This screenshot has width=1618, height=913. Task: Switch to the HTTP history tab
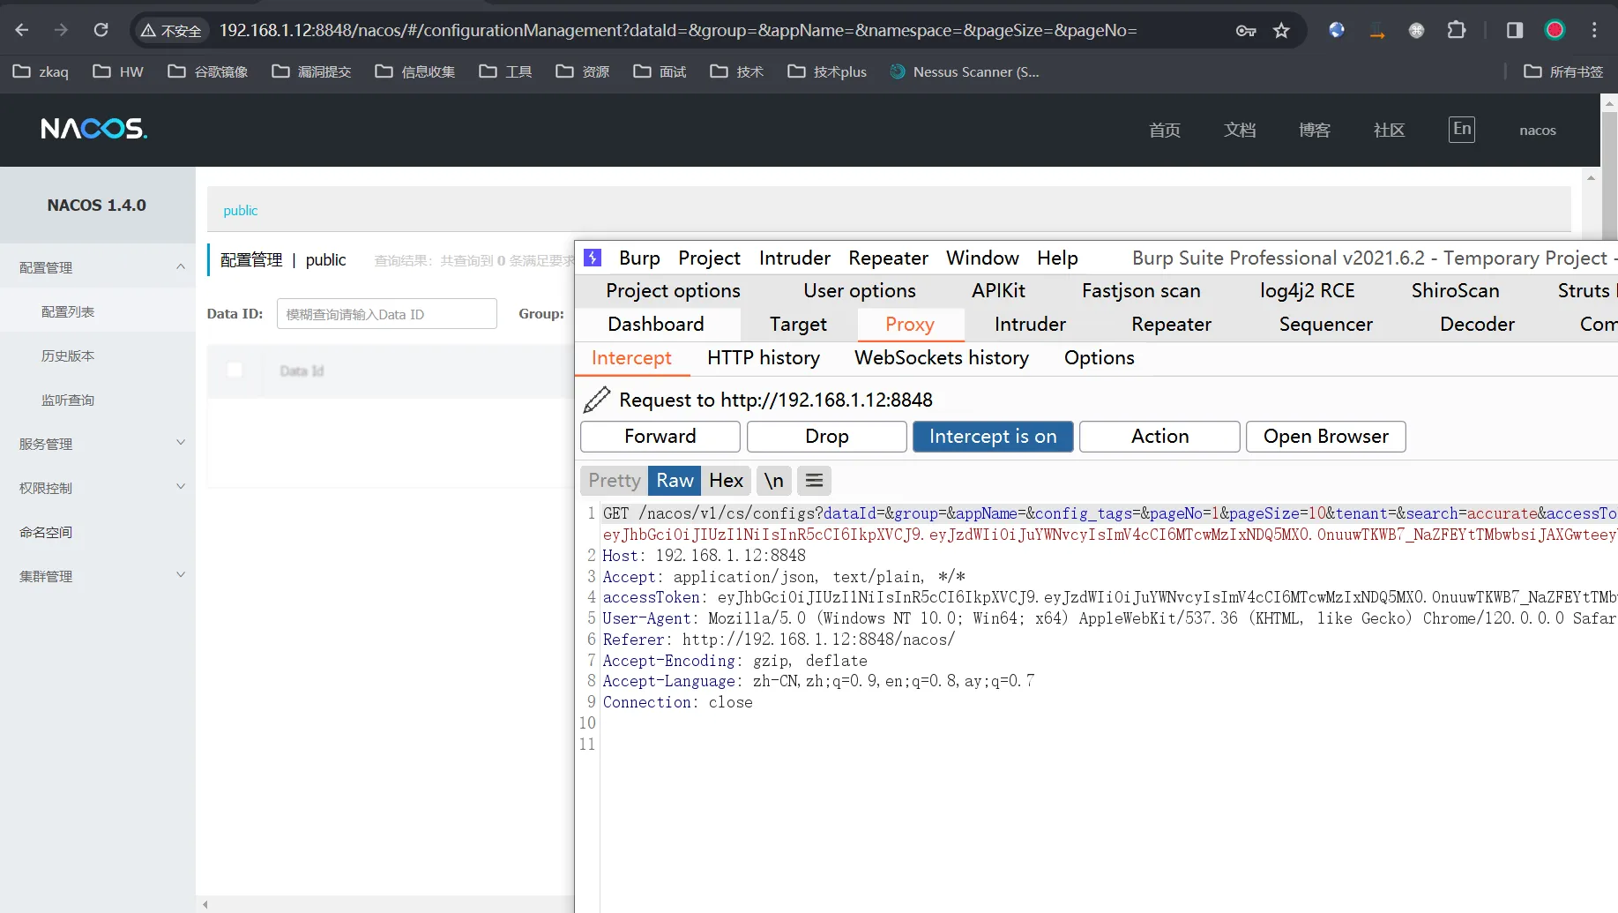[762, 357]
